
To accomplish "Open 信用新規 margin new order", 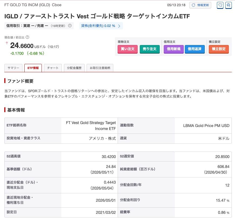I will click(173, 49).
